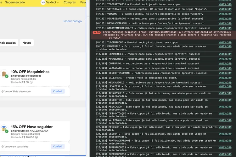Viewport: 236px width, 157px height.
Task: Click the clock icon next to Vence 31 de dezembro
Action: [x=3, y=91]
